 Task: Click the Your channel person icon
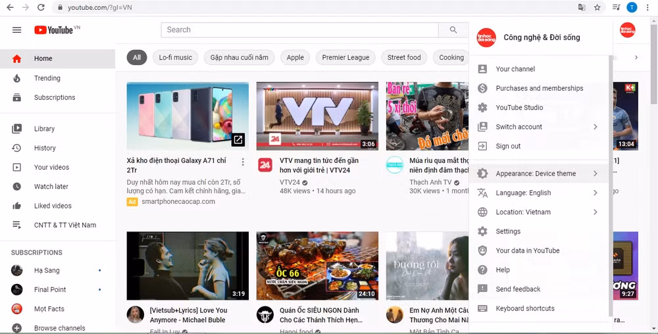(x=482, y=69)
